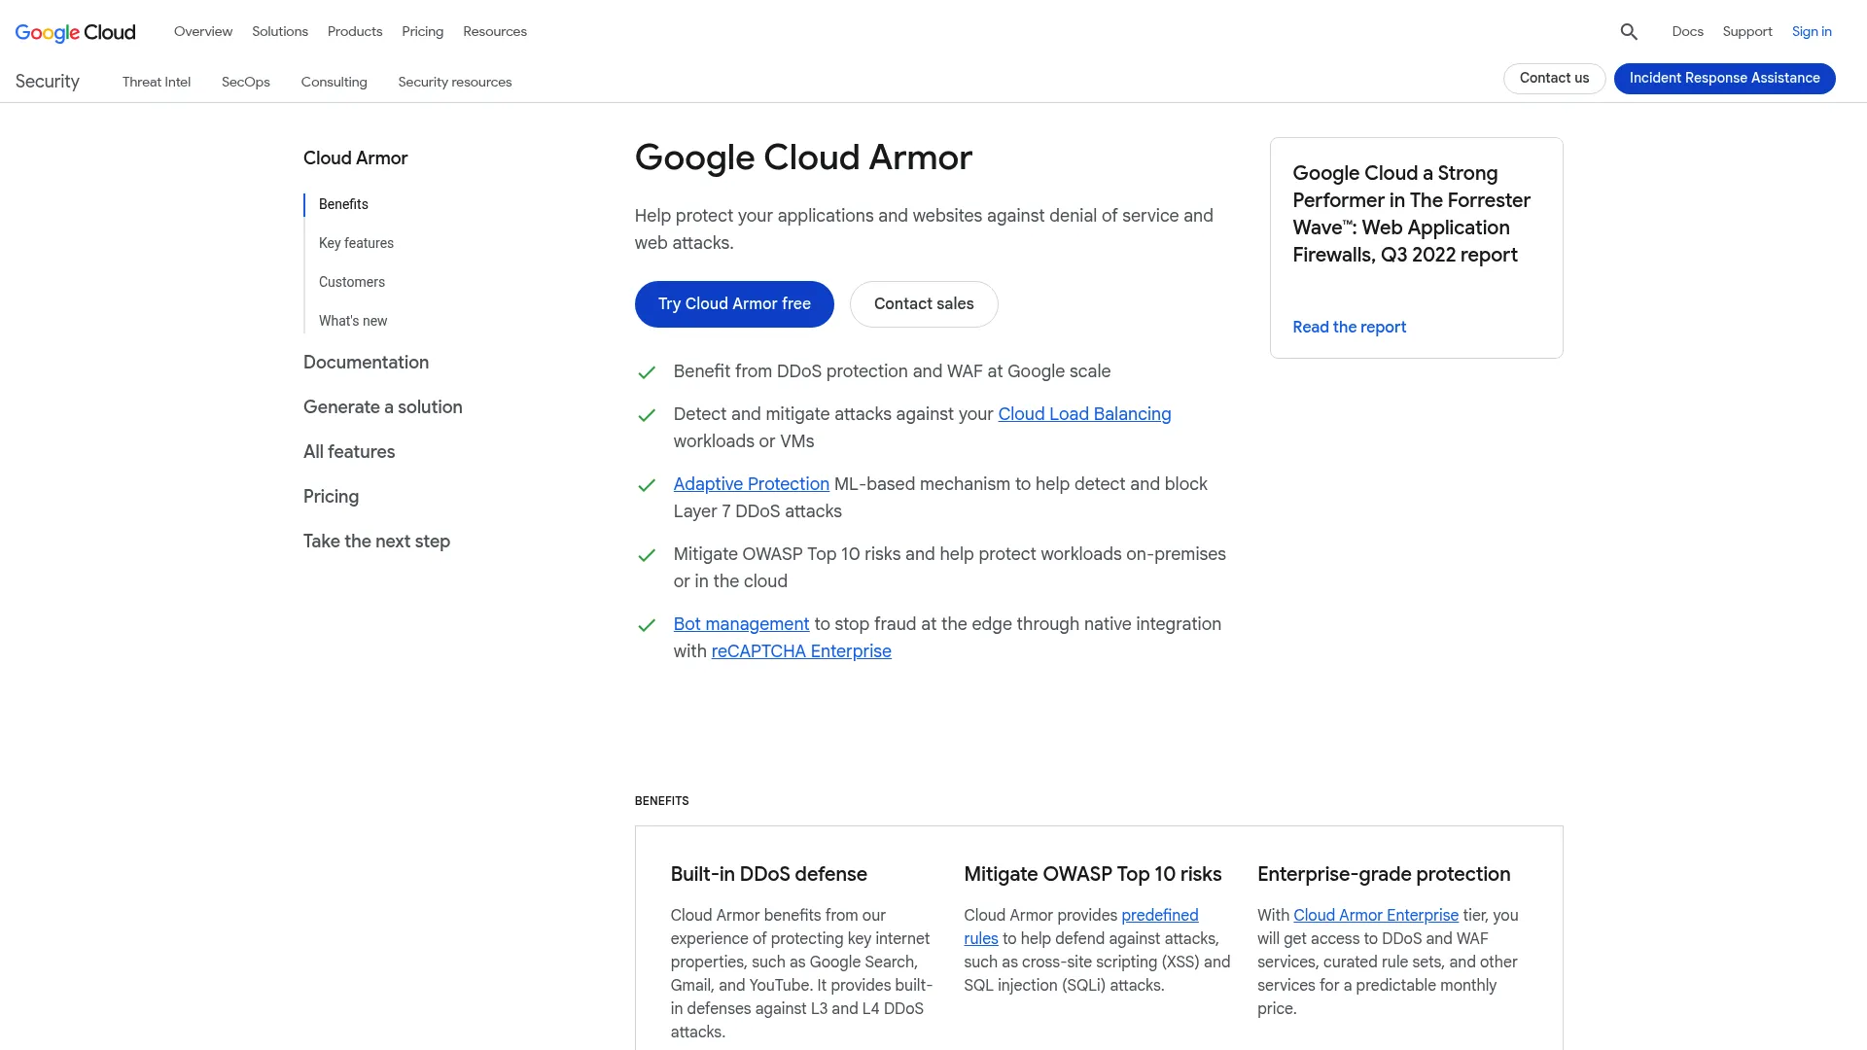Screen dimensions: 1867x1050
Task: Open the Forrester Wave report card title
Action: 1411,214
